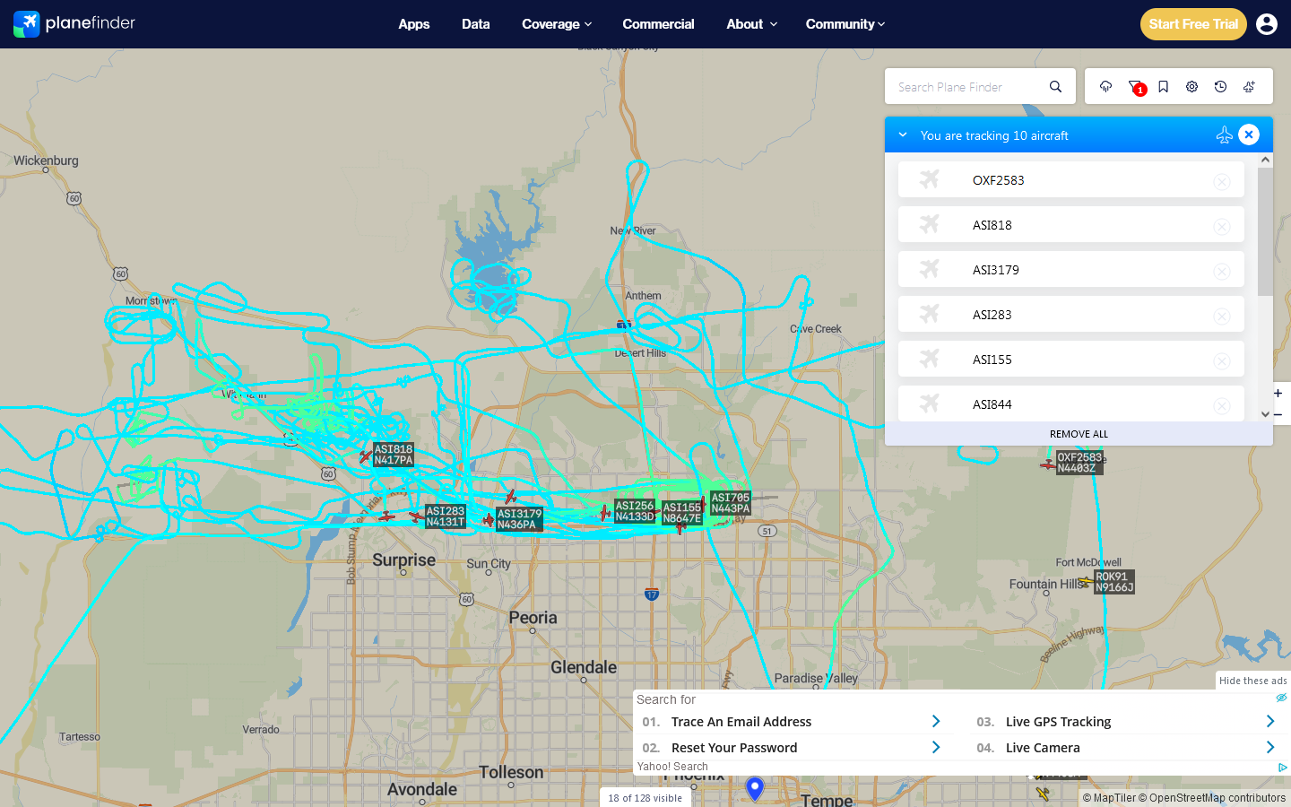Click the ASI705 N443PA map label
The height and width of the screenshot is (807, 1291).
pos(731,503)
